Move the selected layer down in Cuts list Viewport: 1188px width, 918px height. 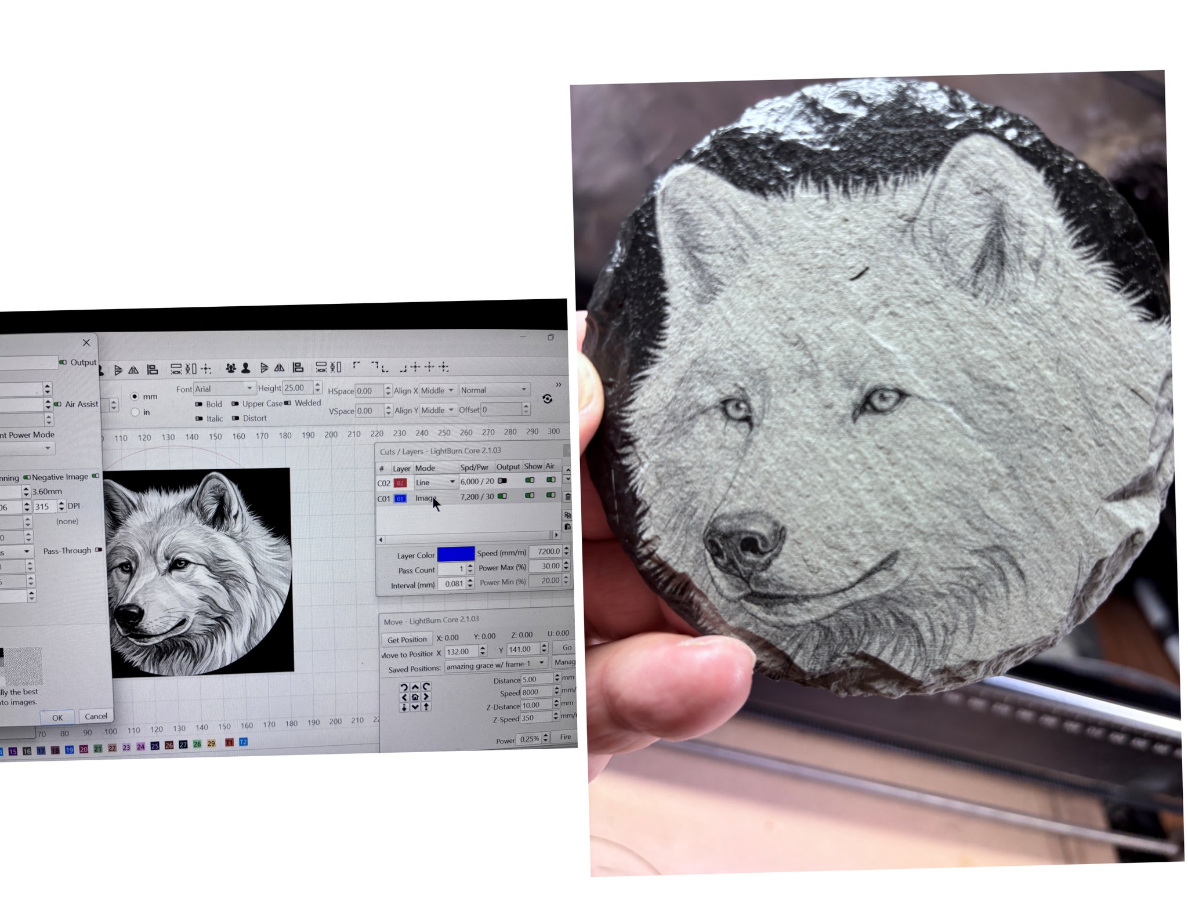[568, 480]
